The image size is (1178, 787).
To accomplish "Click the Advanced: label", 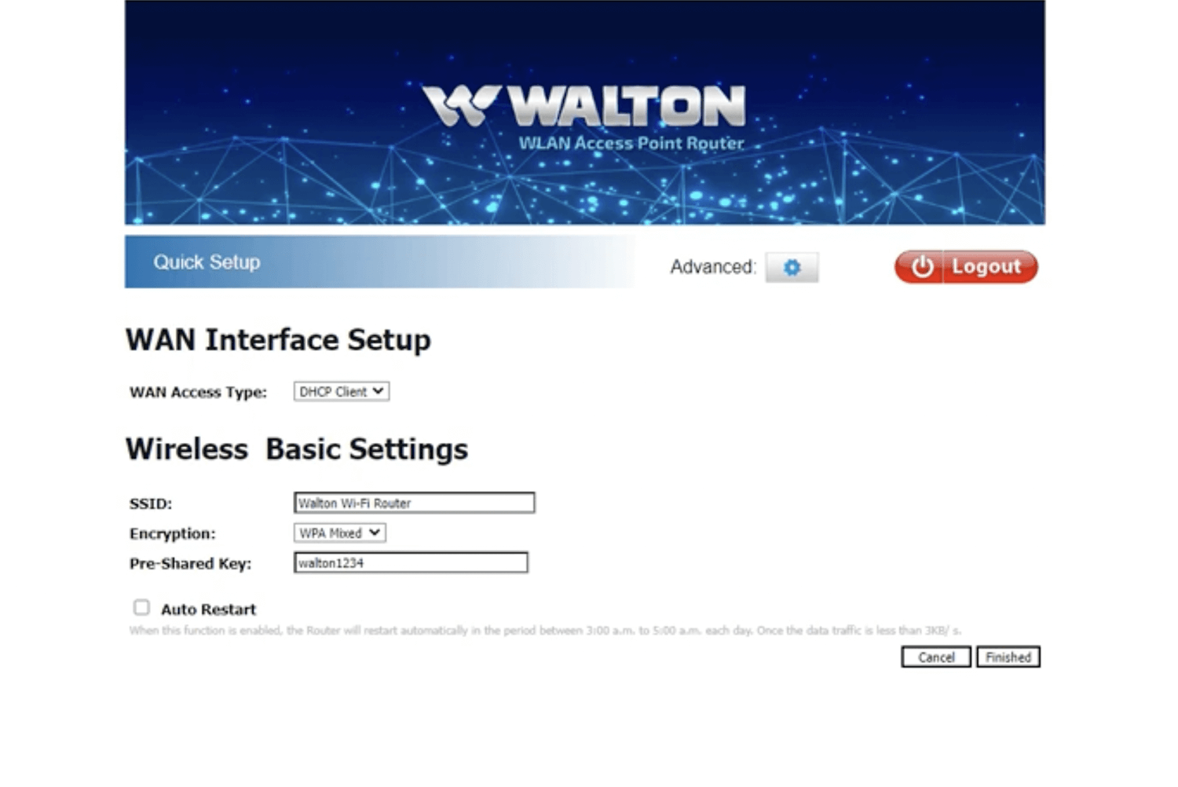I will [x=713, y=267].
